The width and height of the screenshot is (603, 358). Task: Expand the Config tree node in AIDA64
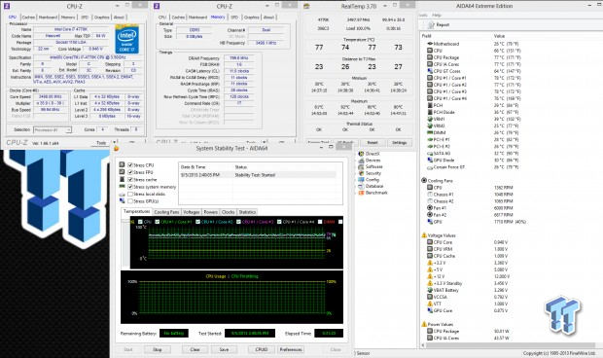355,180
